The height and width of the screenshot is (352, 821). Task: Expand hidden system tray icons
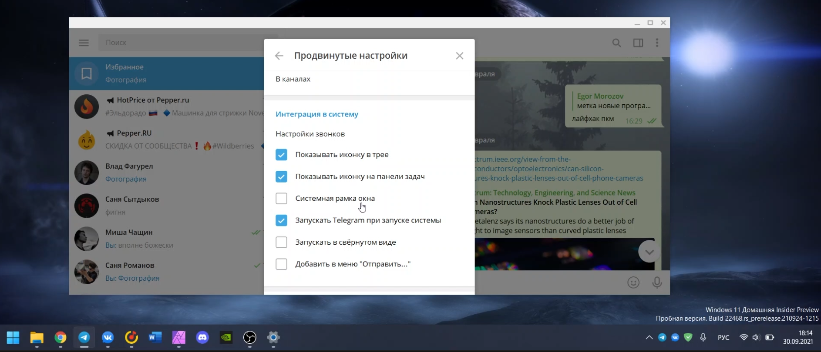point(649,337)
